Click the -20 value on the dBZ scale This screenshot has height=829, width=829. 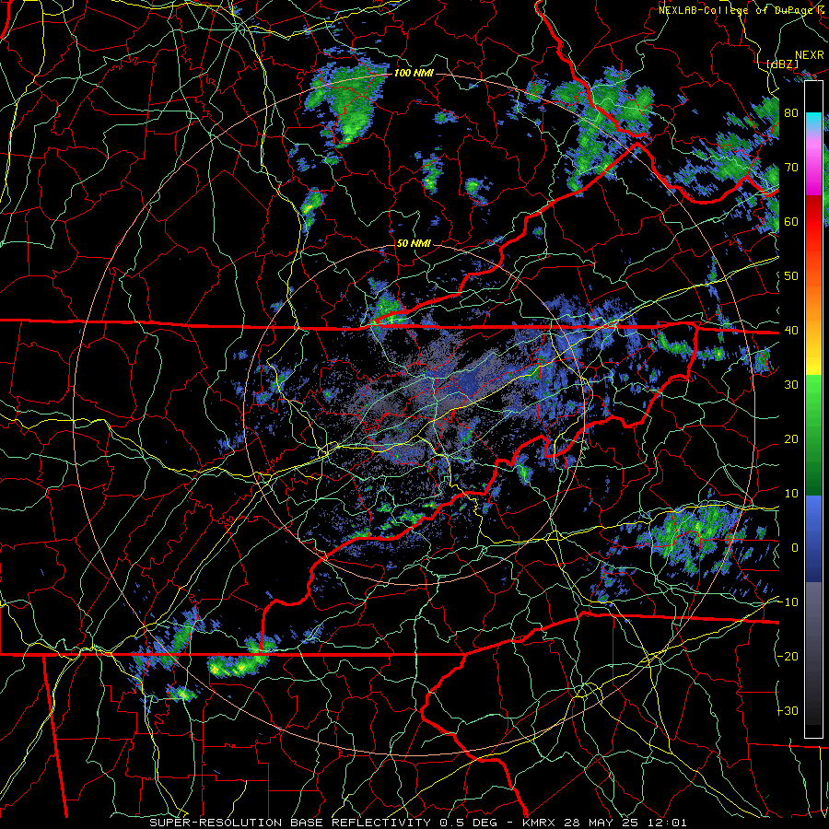788,657
